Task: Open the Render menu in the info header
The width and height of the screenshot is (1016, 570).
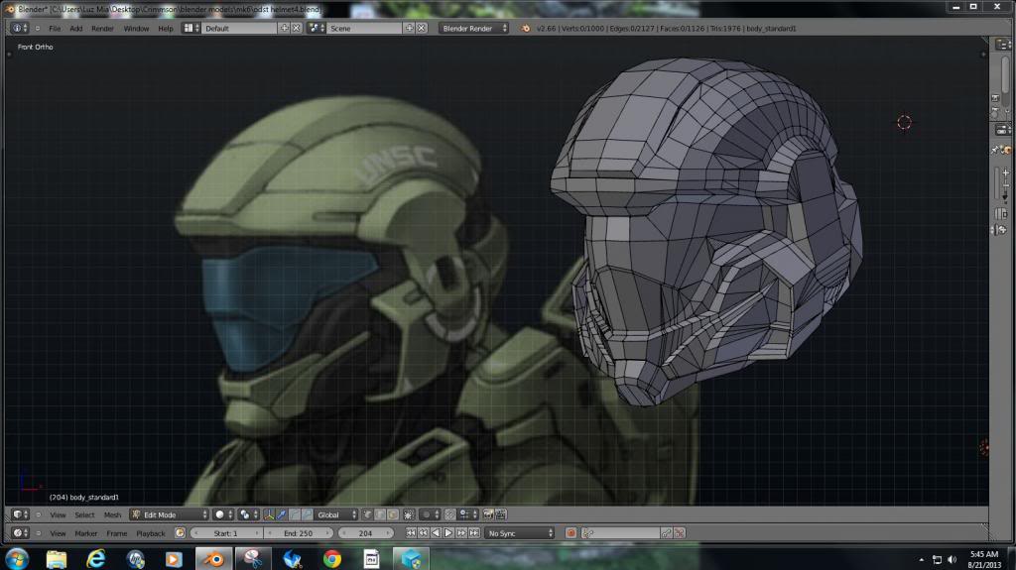Action: [102, 28]
